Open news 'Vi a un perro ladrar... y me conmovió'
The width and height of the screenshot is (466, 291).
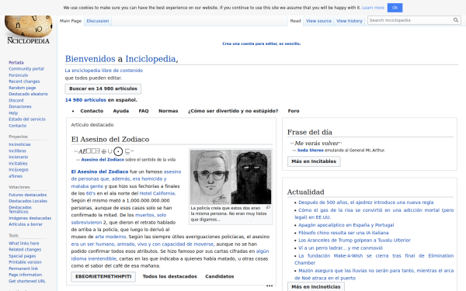340,248
